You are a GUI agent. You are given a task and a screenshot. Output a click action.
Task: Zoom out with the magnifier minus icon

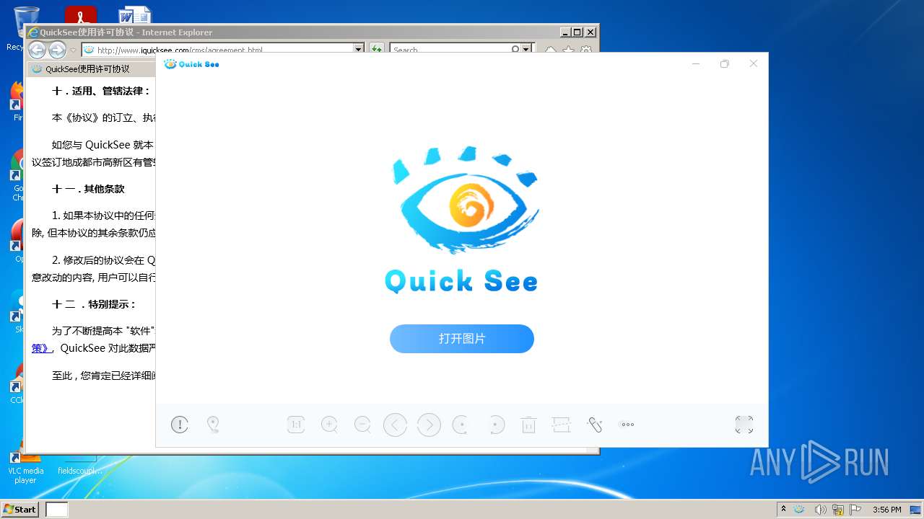[362, 425]
